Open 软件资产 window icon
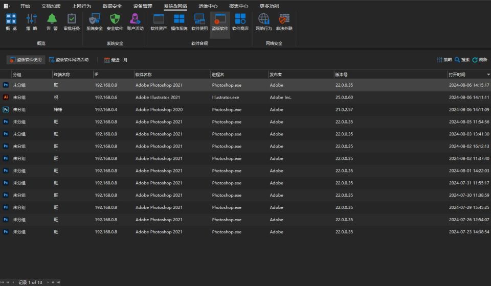 (x=159, y=19)
